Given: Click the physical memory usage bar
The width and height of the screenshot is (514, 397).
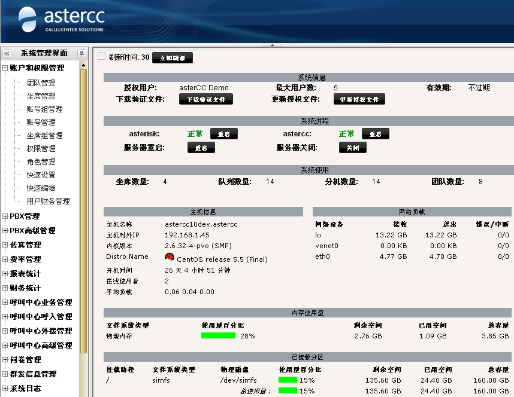Looking at the screenshot, I should click(x=219, y=336).
